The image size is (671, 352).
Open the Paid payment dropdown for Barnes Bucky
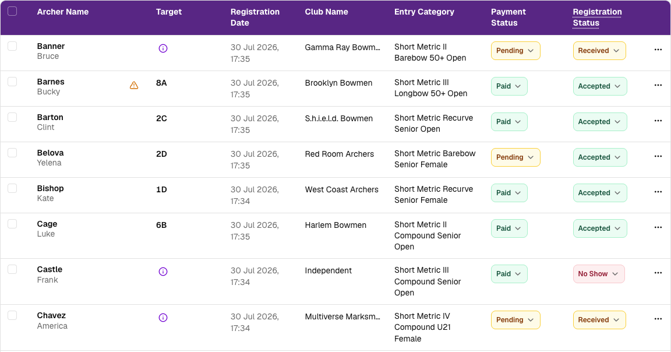click(x=509, y=86)
